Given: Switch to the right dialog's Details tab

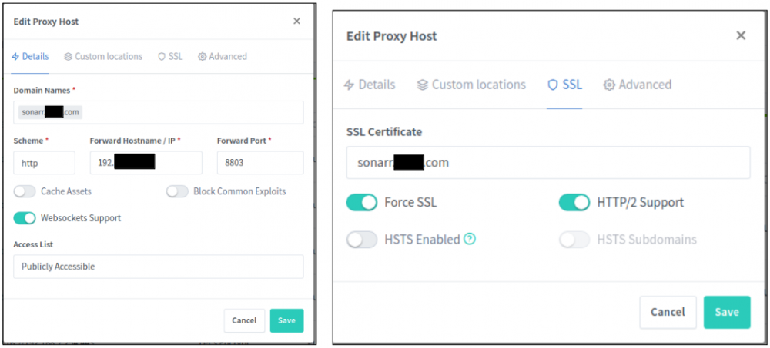Looking at the screenshot, I should click(x=370, y=85).
